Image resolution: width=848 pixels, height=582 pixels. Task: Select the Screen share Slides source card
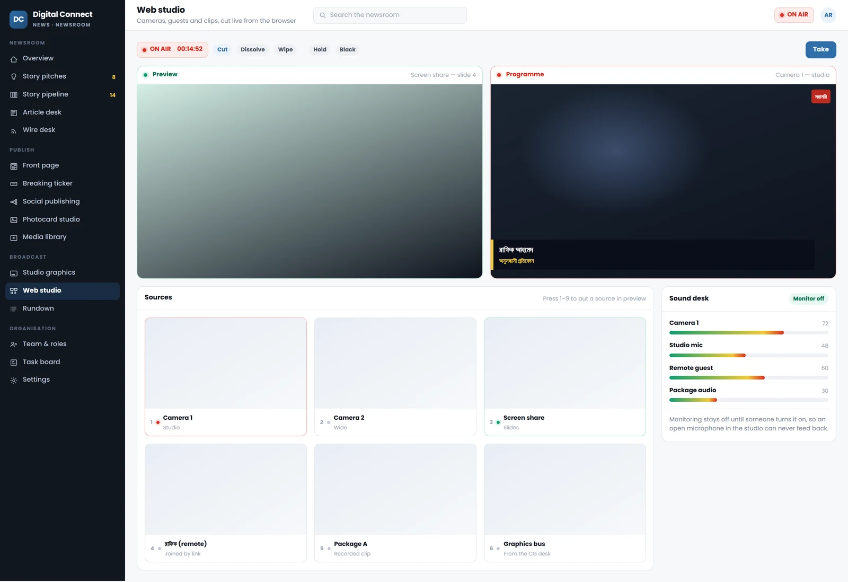(565, 377)
